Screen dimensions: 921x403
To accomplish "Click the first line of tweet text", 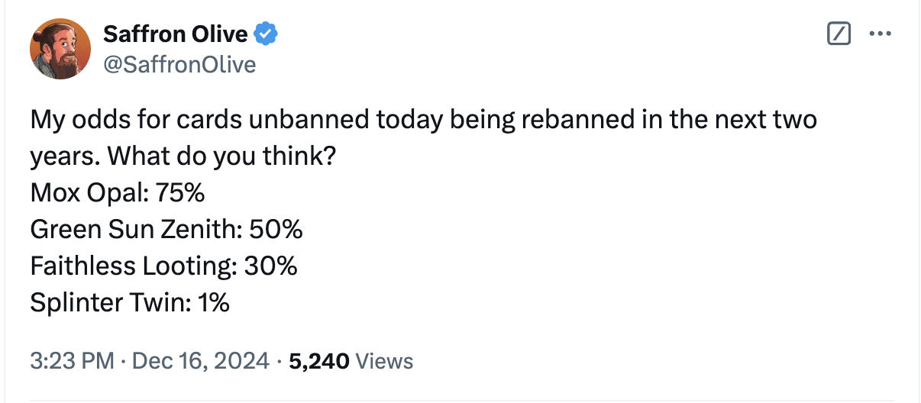I will point(424,121).
